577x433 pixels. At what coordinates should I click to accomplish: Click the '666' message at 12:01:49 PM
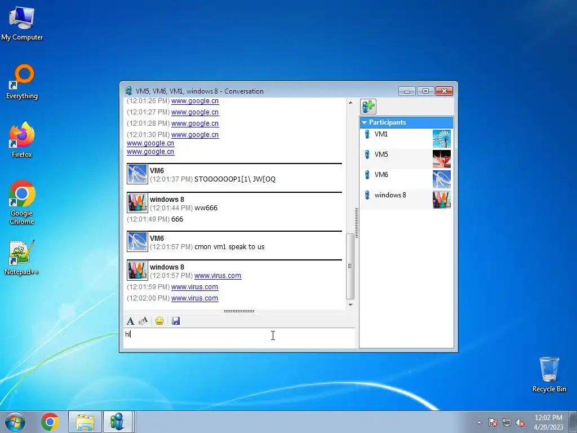pyautogui.click(x=177, y=219)
